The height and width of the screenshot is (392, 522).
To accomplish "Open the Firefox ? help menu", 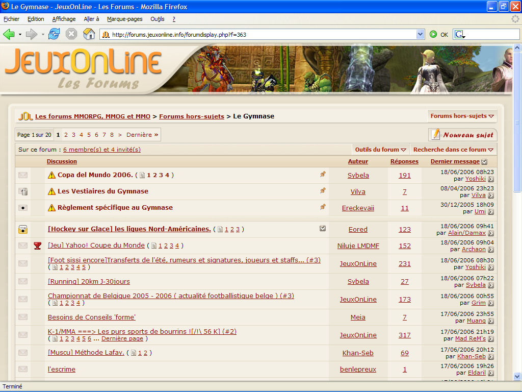I will coord(174,19).
